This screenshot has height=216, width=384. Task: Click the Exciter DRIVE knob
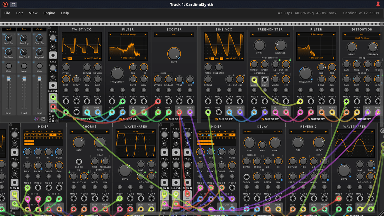click(x=174, y=53)
